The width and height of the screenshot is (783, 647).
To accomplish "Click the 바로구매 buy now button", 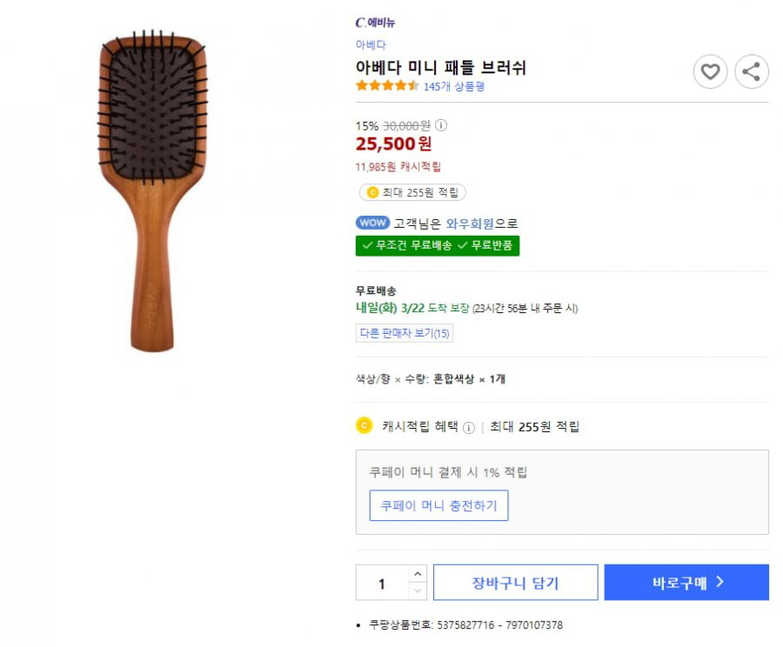I will click(x=686, y=583).
